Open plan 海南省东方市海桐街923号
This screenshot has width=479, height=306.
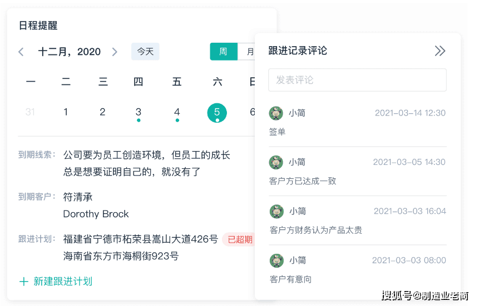tap(121, 256)
